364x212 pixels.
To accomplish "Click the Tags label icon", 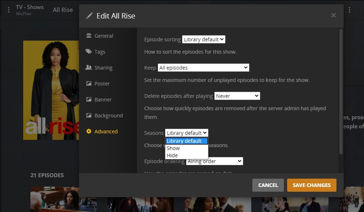I will coord(89,51).
